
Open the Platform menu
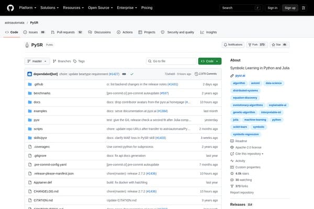[x=28, y=8]
